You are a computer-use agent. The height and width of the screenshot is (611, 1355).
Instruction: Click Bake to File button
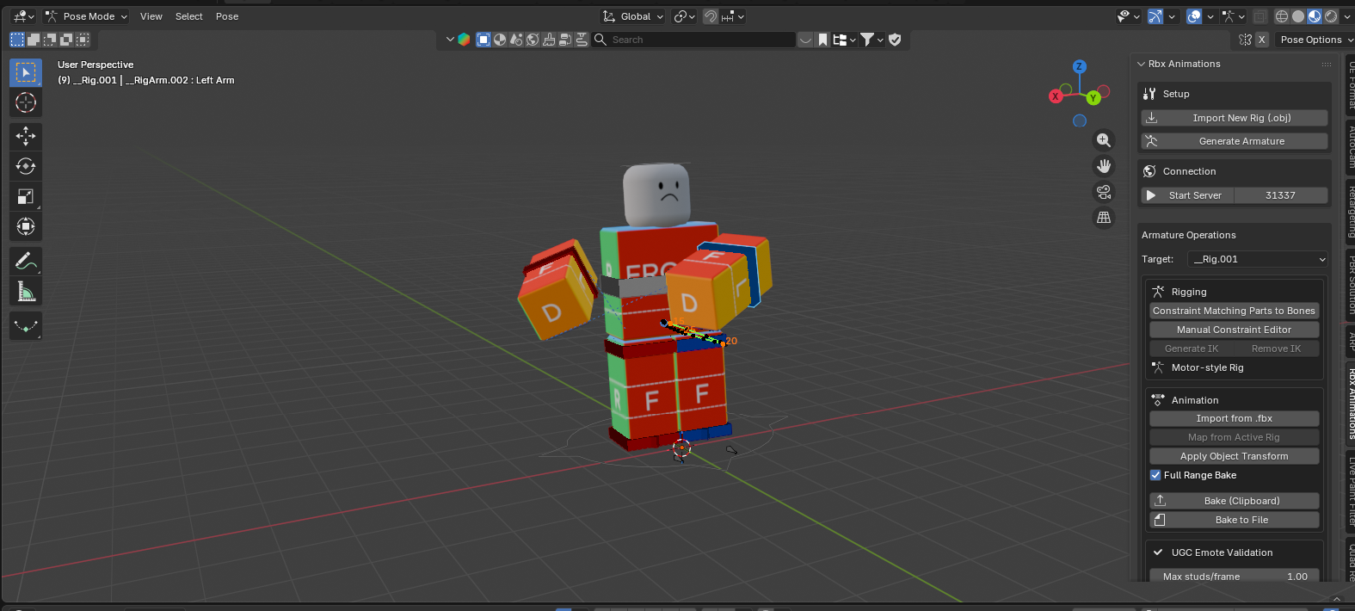(x=1234, y=520)
